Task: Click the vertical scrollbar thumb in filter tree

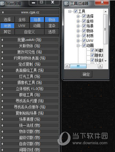Action: [x=105, y=30]
